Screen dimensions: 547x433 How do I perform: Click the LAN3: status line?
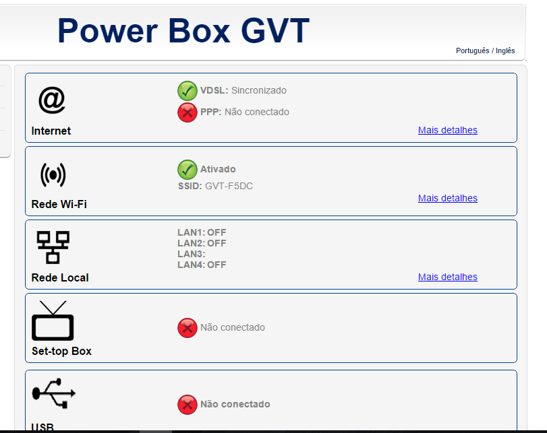[192, 254]
